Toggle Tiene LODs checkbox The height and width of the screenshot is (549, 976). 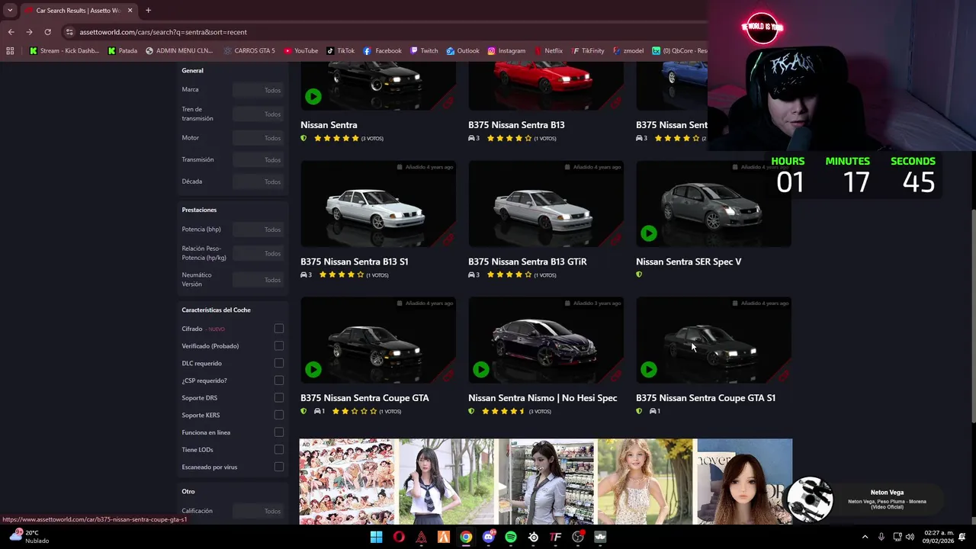[x=279, y=450]
